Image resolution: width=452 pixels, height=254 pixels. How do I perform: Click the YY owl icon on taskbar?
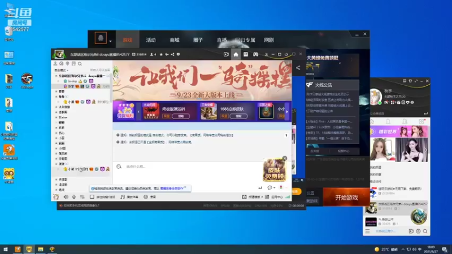pos(29,249)
